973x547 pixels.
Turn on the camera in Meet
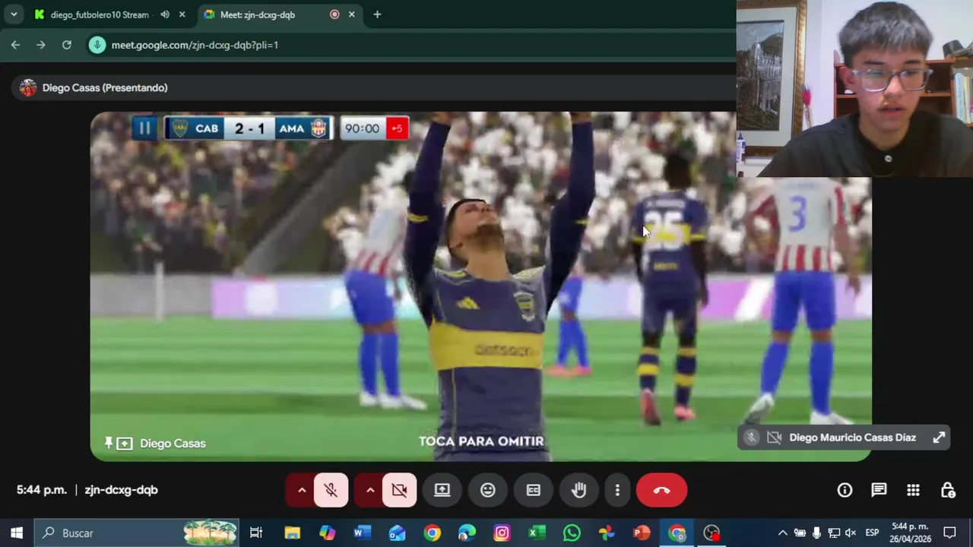pos(399,490)
